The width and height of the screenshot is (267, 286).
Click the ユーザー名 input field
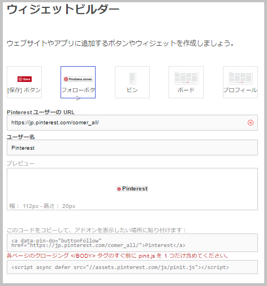coord(132,148)
